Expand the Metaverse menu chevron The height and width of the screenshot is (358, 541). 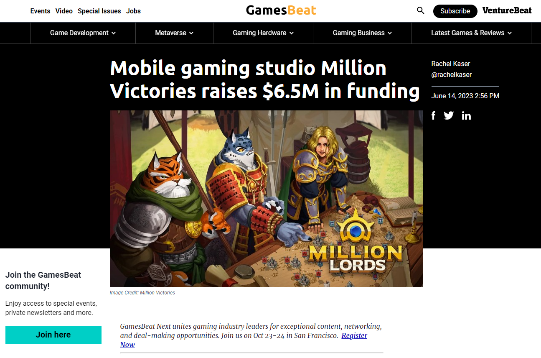[x=191, y=33]
